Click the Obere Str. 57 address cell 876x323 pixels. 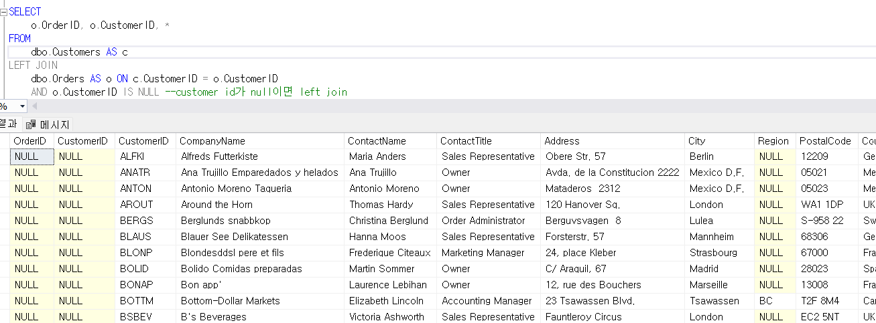[x=613, y=156]
